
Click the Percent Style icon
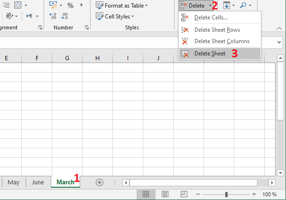pyautogui.click(x=70, y=6)
